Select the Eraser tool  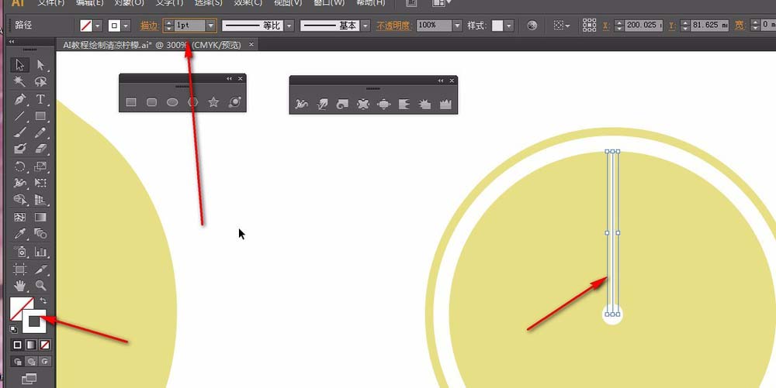(40, 149)
